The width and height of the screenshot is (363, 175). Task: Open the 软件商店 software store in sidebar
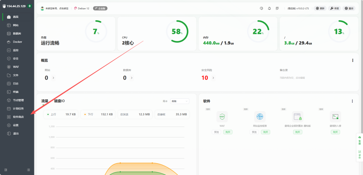pyautogui.click(x=18, y=117)
